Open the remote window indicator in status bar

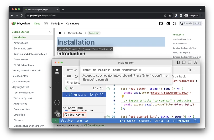pos(55,121)
